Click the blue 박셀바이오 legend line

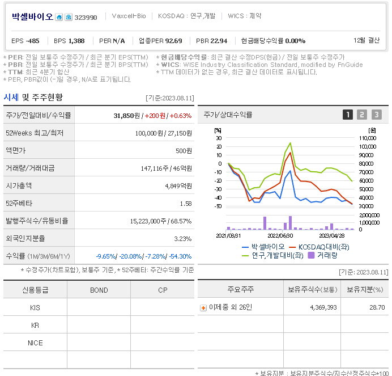(x=245, y=247)
